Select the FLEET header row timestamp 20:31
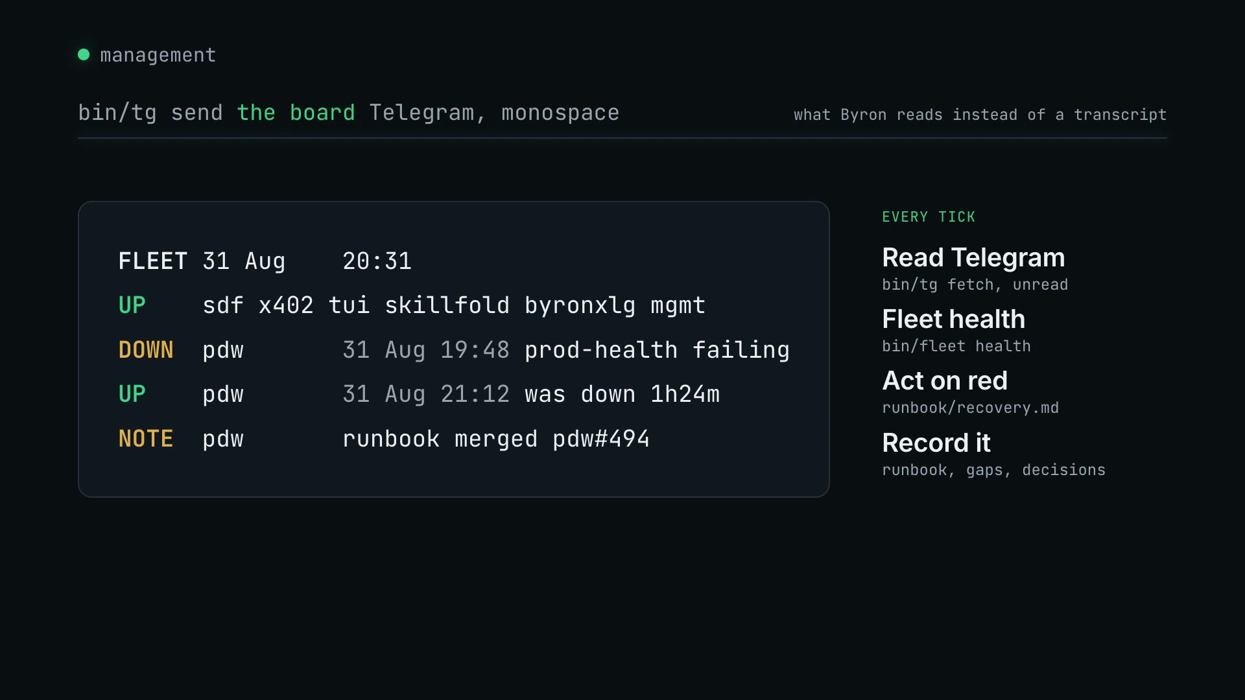1245x700 pixels. pos(377,261)
